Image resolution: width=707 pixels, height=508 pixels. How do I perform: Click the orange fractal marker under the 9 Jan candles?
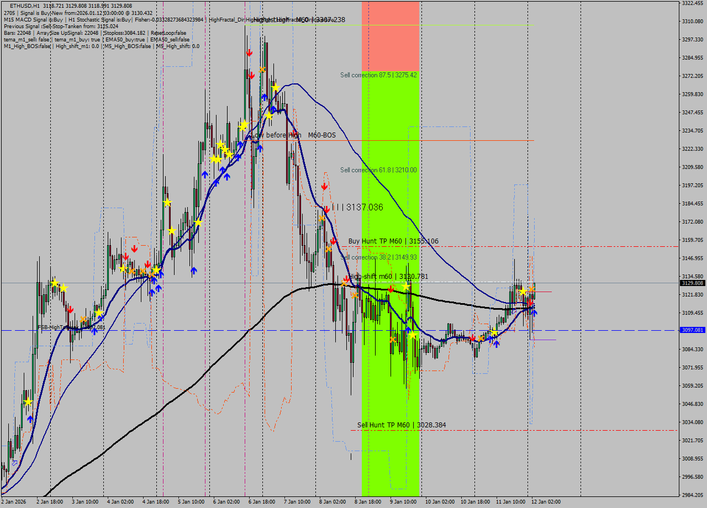(x=393, y=340)
